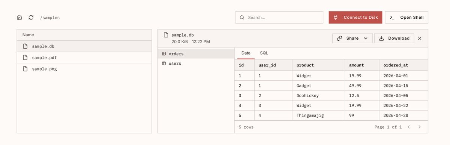The image size is (450, 145).
Task: Click the table icon next to users
Action: [164, 64]
